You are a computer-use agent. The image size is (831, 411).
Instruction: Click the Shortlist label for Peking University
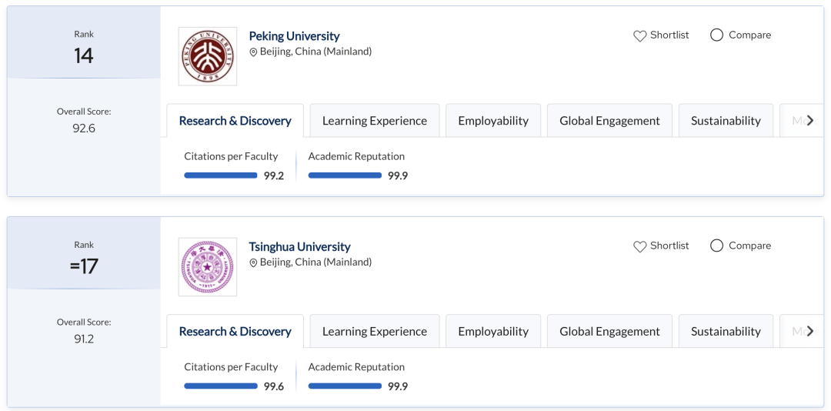click(x=670, y=35)
